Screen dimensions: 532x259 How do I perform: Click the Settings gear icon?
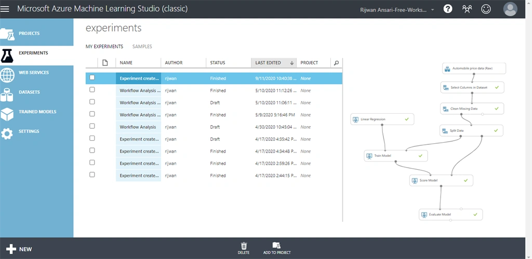[7, 134]
